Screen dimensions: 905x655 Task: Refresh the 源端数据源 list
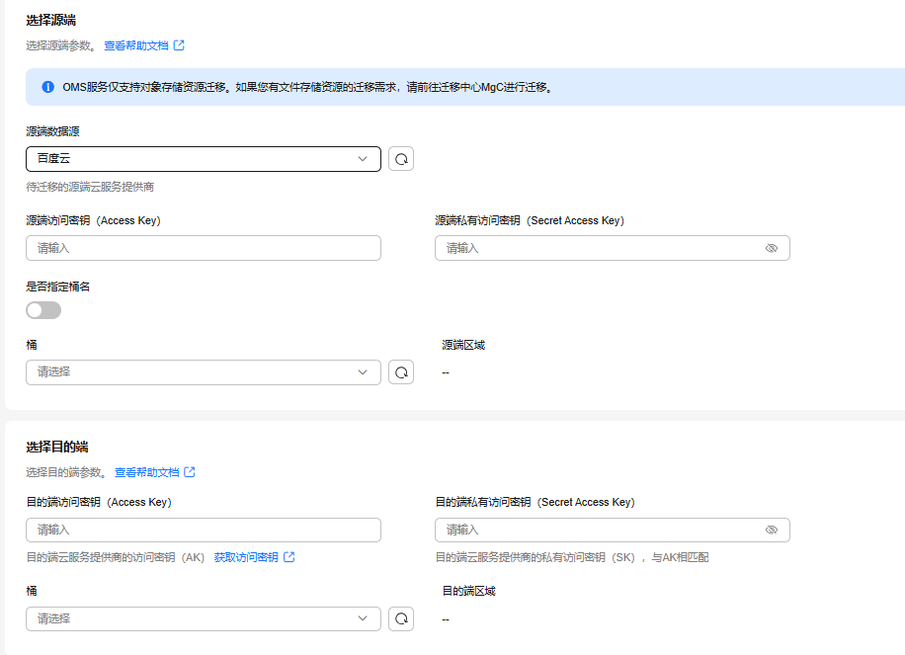pos(401,159)
